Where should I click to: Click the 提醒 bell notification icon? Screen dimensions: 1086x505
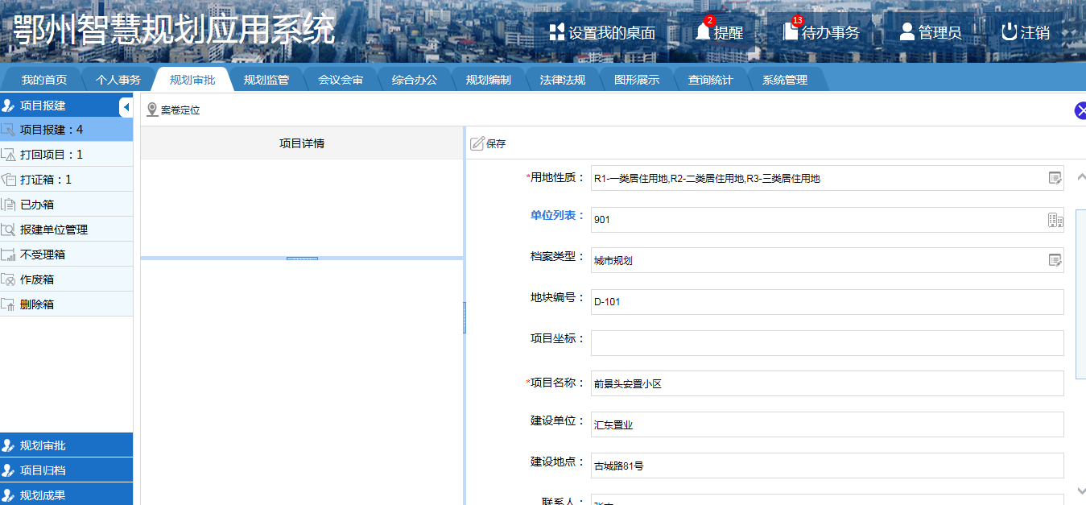[x=703, y=32]
